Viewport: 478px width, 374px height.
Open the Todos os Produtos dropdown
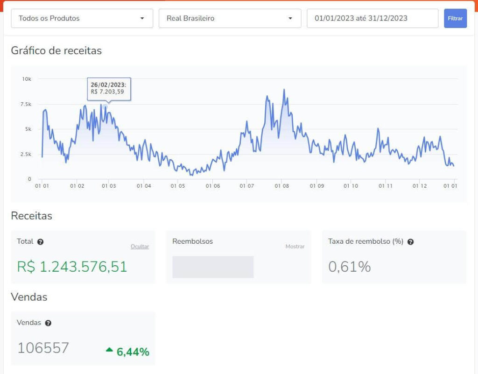point(82,19)
